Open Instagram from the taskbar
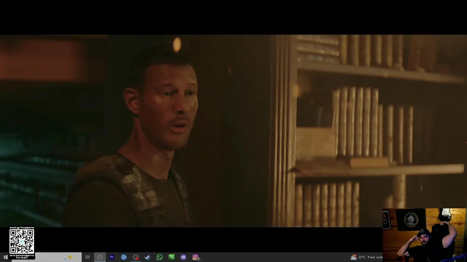Image resolution: width=467 pixels, height=262 pixels. click(196, 257)
